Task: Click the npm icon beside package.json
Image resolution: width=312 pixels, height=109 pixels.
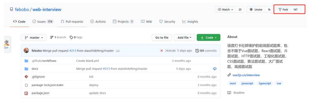Action: pos(26,93)
